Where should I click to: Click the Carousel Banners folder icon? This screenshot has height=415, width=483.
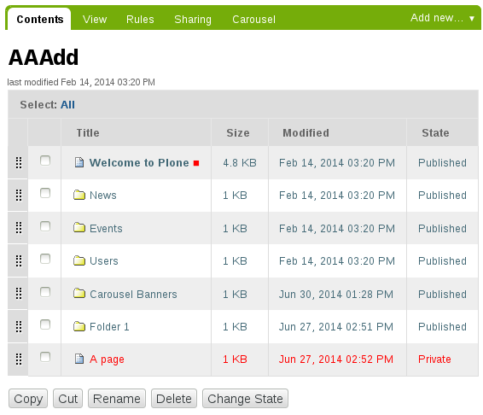click(x=79, y=294)
